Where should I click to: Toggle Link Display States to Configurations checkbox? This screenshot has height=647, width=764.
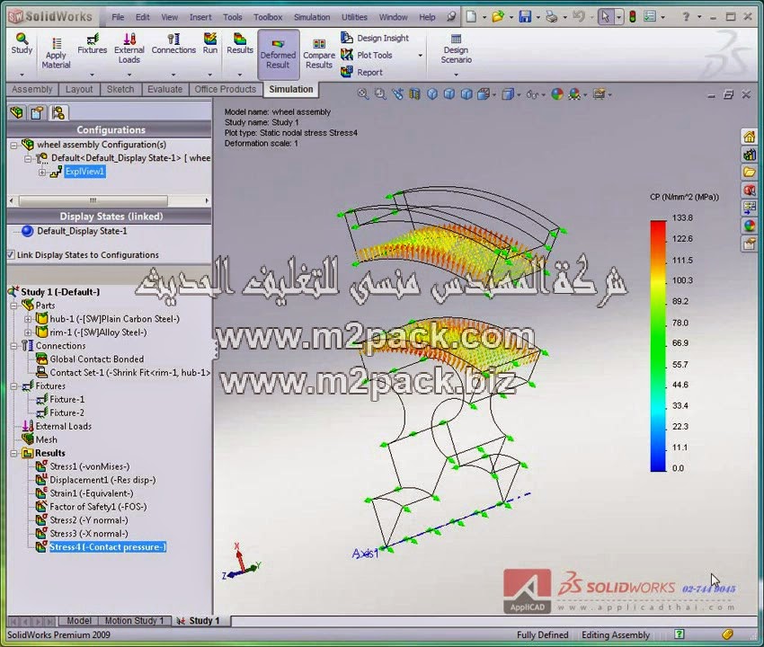click(11, 255)
